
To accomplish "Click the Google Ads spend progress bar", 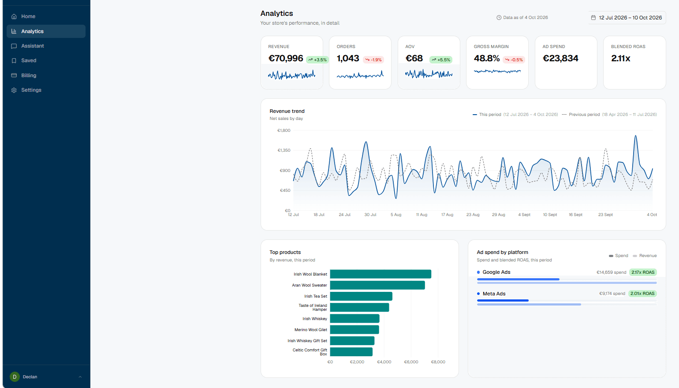I will 518,279.
